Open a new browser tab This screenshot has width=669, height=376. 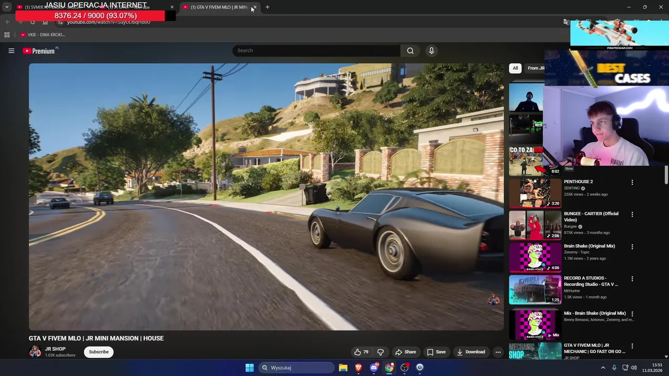click(x=267, y=7)
